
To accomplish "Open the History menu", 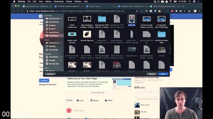I will click(x=48, y=1).
